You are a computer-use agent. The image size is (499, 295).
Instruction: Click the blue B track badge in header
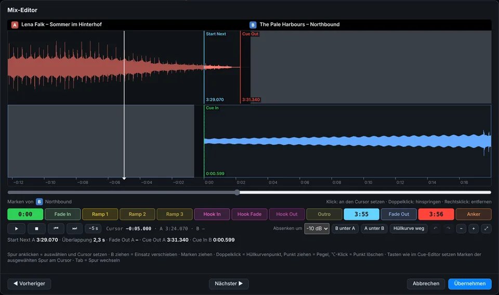(x=253, y=24)
